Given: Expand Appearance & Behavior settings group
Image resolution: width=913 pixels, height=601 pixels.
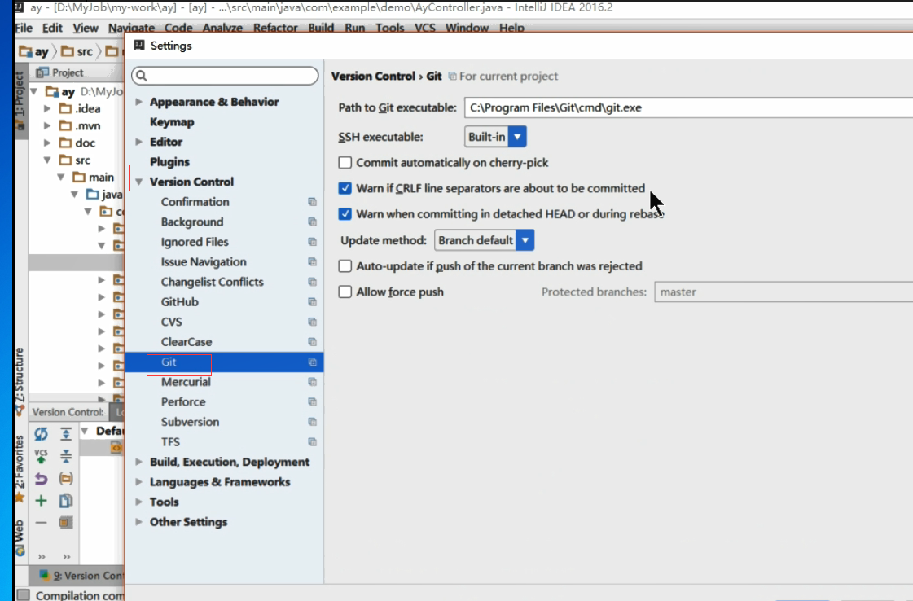Looking at the screenshot, I should point(138,102).
